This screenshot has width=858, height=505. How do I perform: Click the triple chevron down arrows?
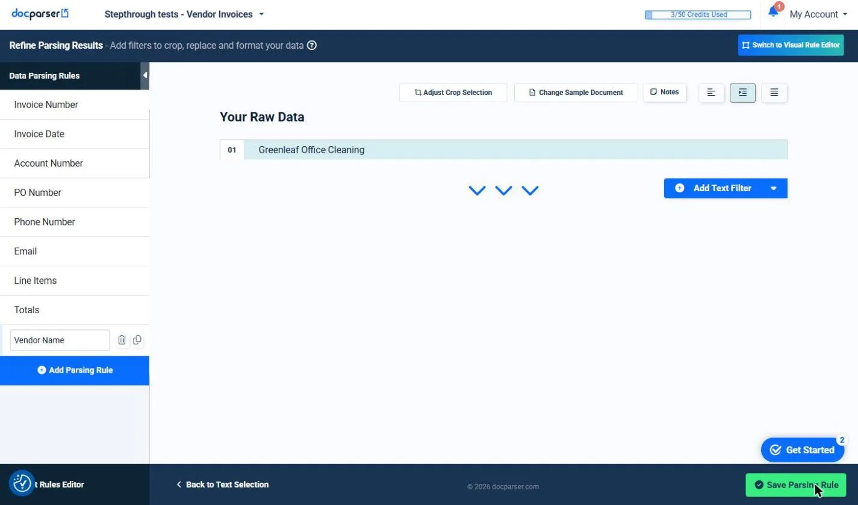coord(503,191)
